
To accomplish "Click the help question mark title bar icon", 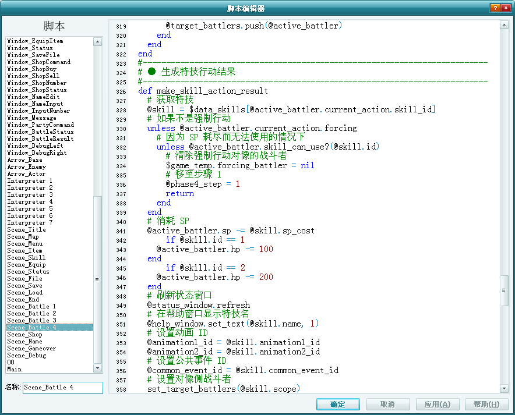I will tap(495, 8).
